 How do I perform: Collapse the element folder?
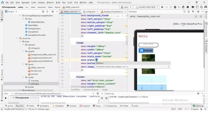coord(23,45)
